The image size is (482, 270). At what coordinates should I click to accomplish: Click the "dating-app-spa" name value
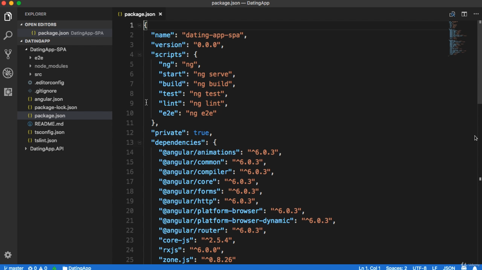click(213, 35)
